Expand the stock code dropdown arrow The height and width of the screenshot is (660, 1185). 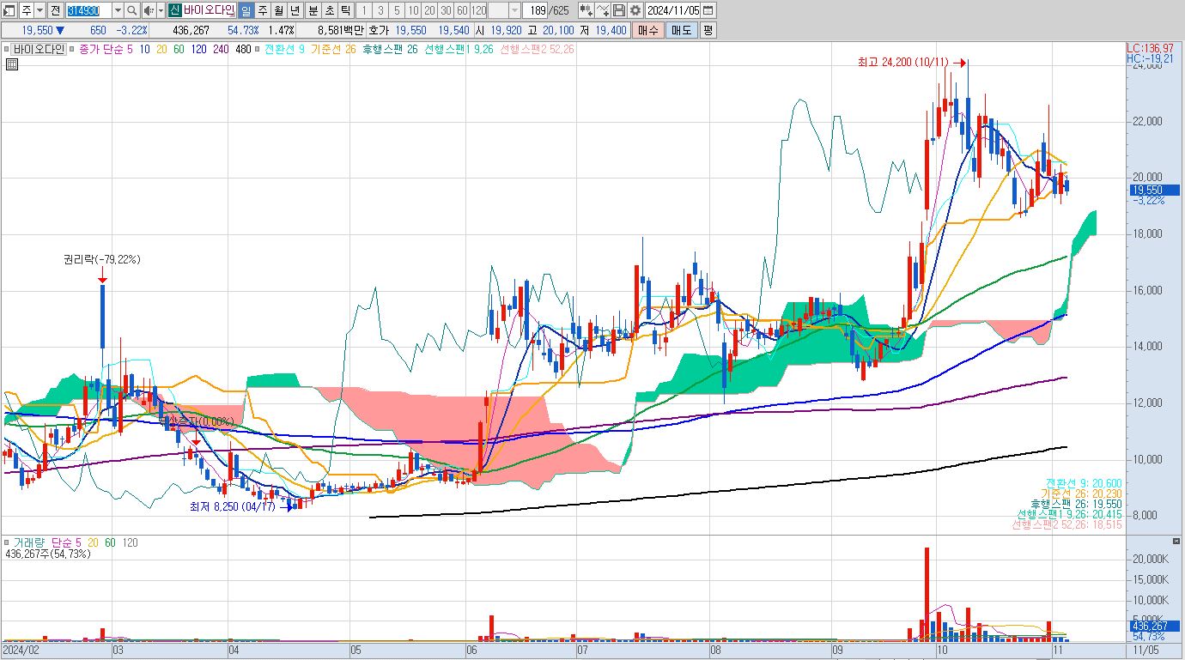[118, 10]
